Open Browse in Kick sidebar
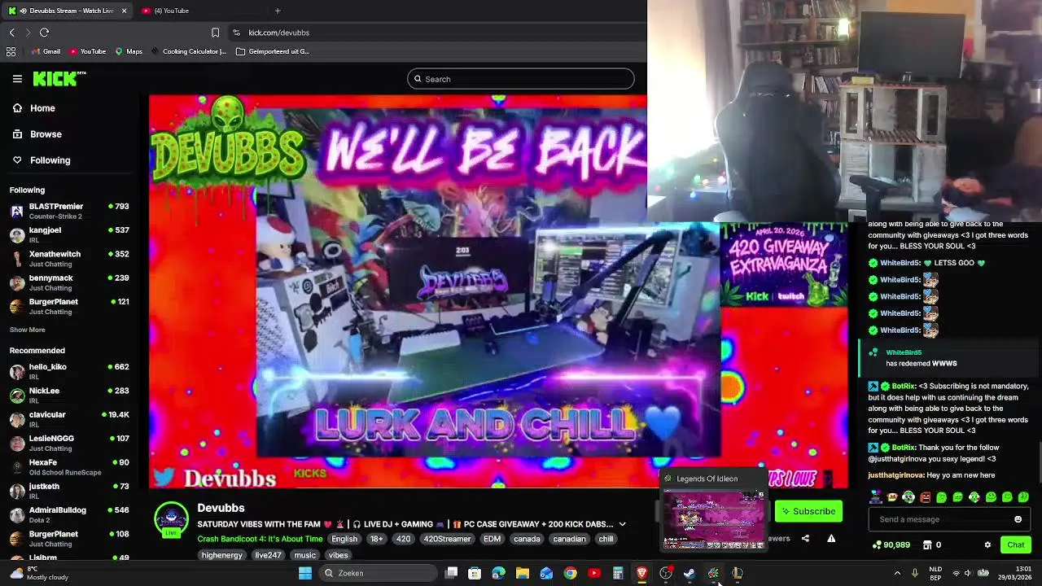Viewport: 1042px width, 586px height. tap(37, 134)
